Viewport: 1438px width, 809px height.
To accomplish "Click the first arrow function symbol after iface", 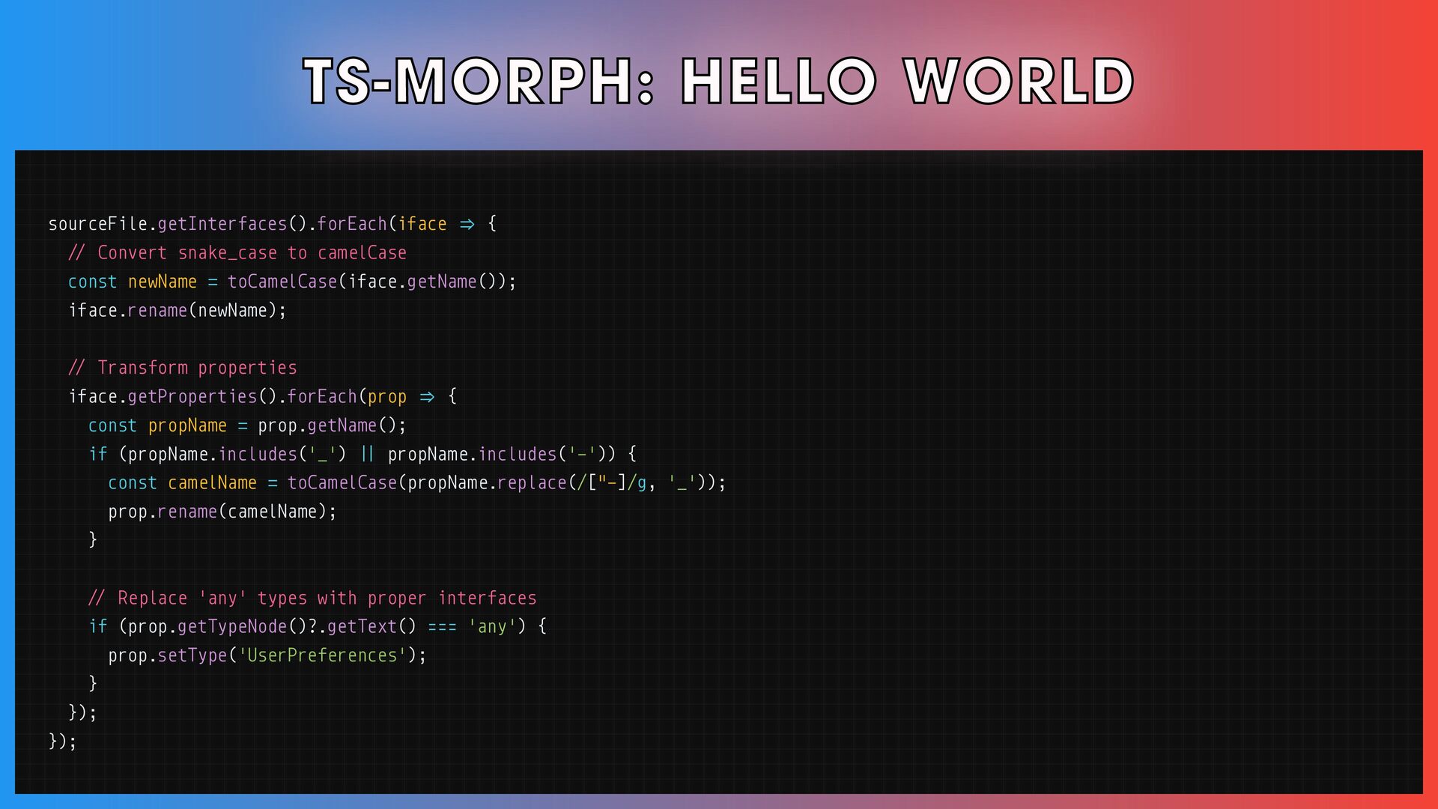I will coord(467,224).
